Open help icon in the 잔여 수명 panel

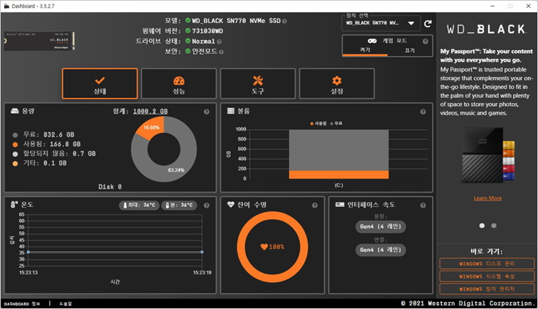click(x=314, y=205)
